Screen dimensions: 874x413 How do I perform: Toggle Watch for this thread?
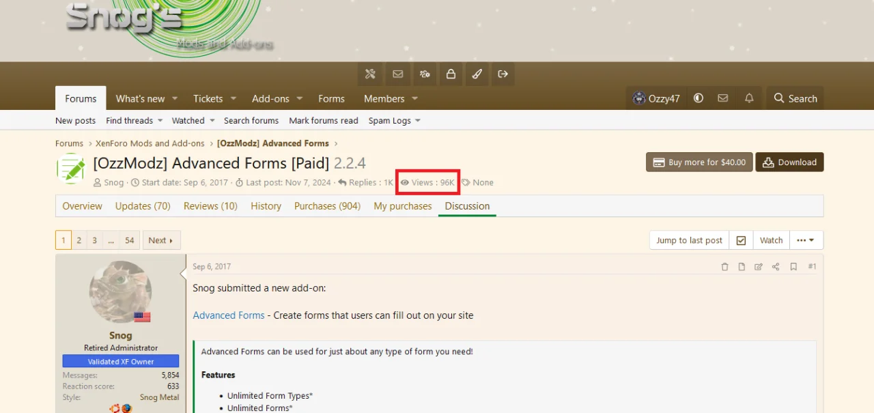pos(771,240)
